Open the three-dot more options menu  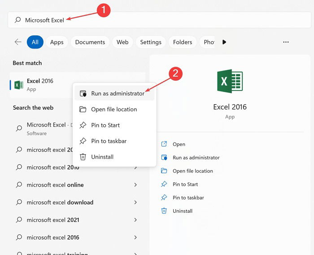pos(286,42)
